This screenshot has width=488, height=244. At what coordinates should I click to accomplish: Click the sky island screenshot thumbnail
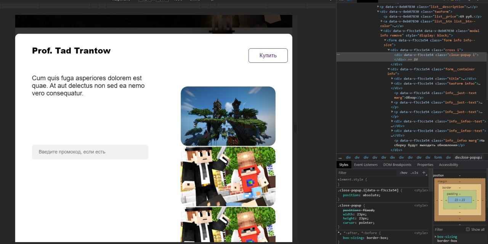point(228,116)
